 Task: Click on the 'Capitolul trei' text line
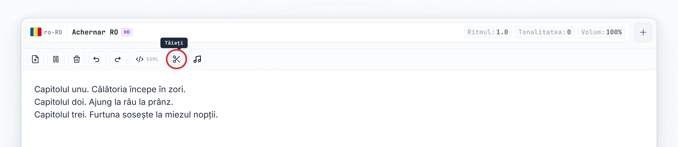126,115
